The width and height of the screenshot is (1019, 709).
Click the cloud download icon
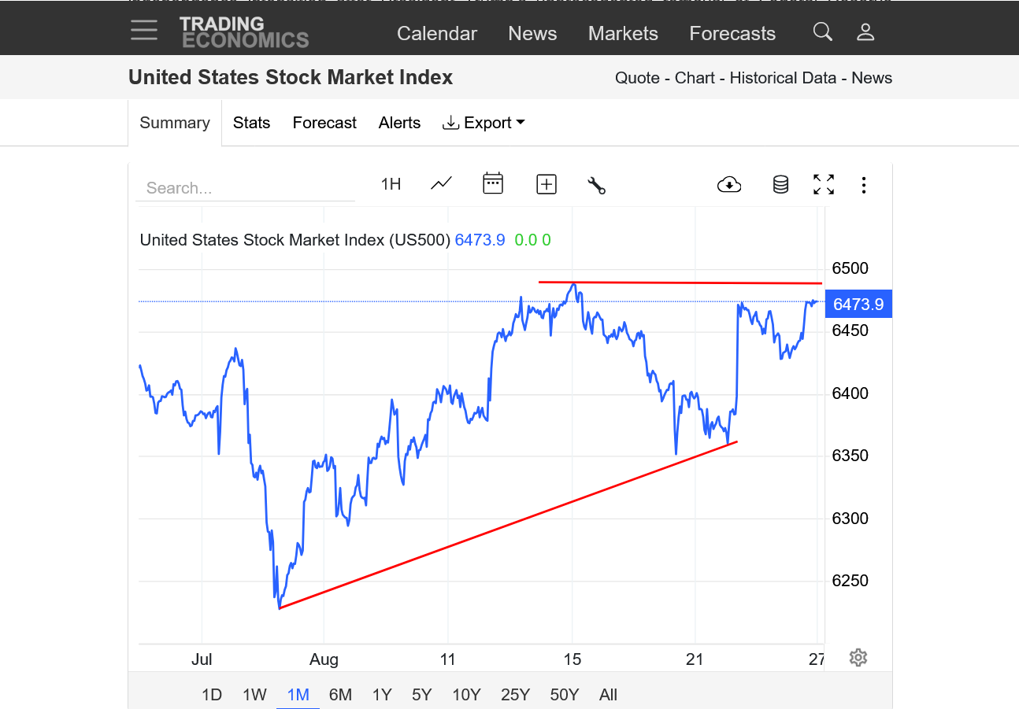click(729, 185)
